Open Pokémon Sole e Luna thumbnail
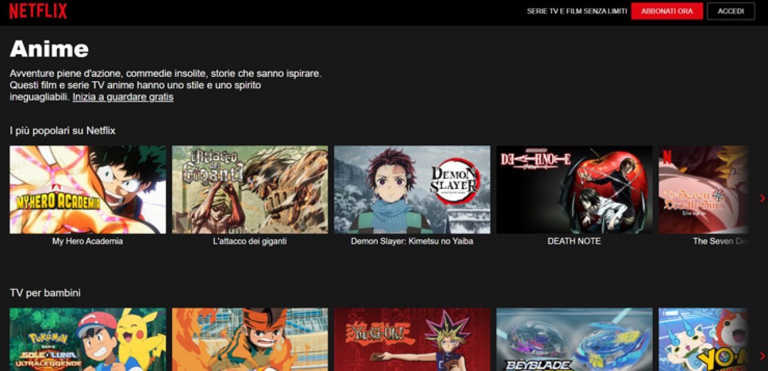Image resolution: width=768 pixels, height=371 pixels. point(88,340)
